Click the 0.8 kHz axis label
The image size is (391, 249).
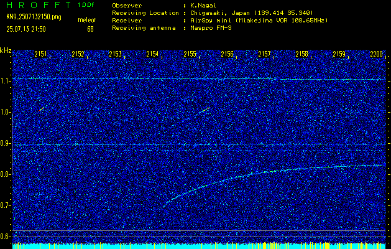(x=5, y=174)
